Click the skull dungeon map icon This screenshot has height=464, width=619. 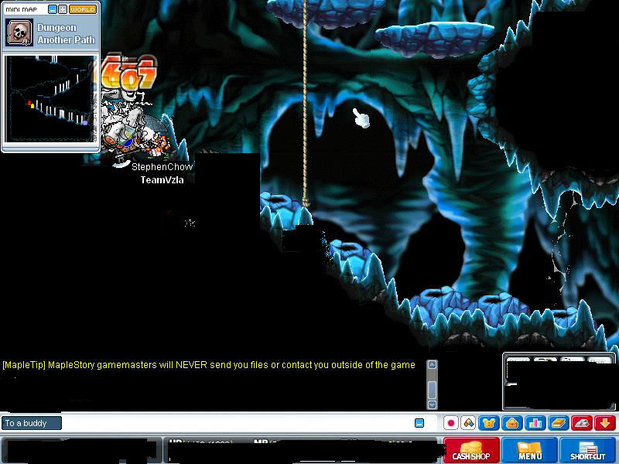point(19,32)
